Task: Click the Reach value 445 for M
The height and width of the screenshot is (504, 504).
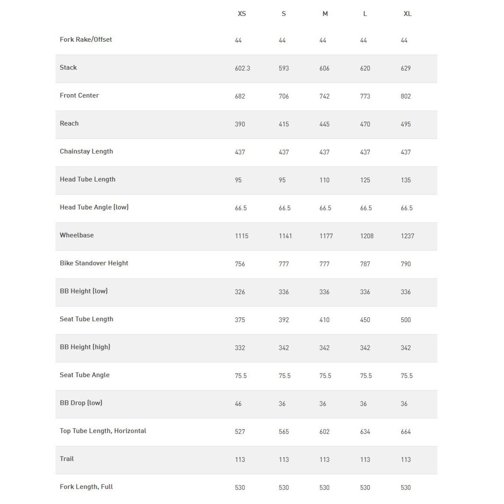Action: pos(324,124)
